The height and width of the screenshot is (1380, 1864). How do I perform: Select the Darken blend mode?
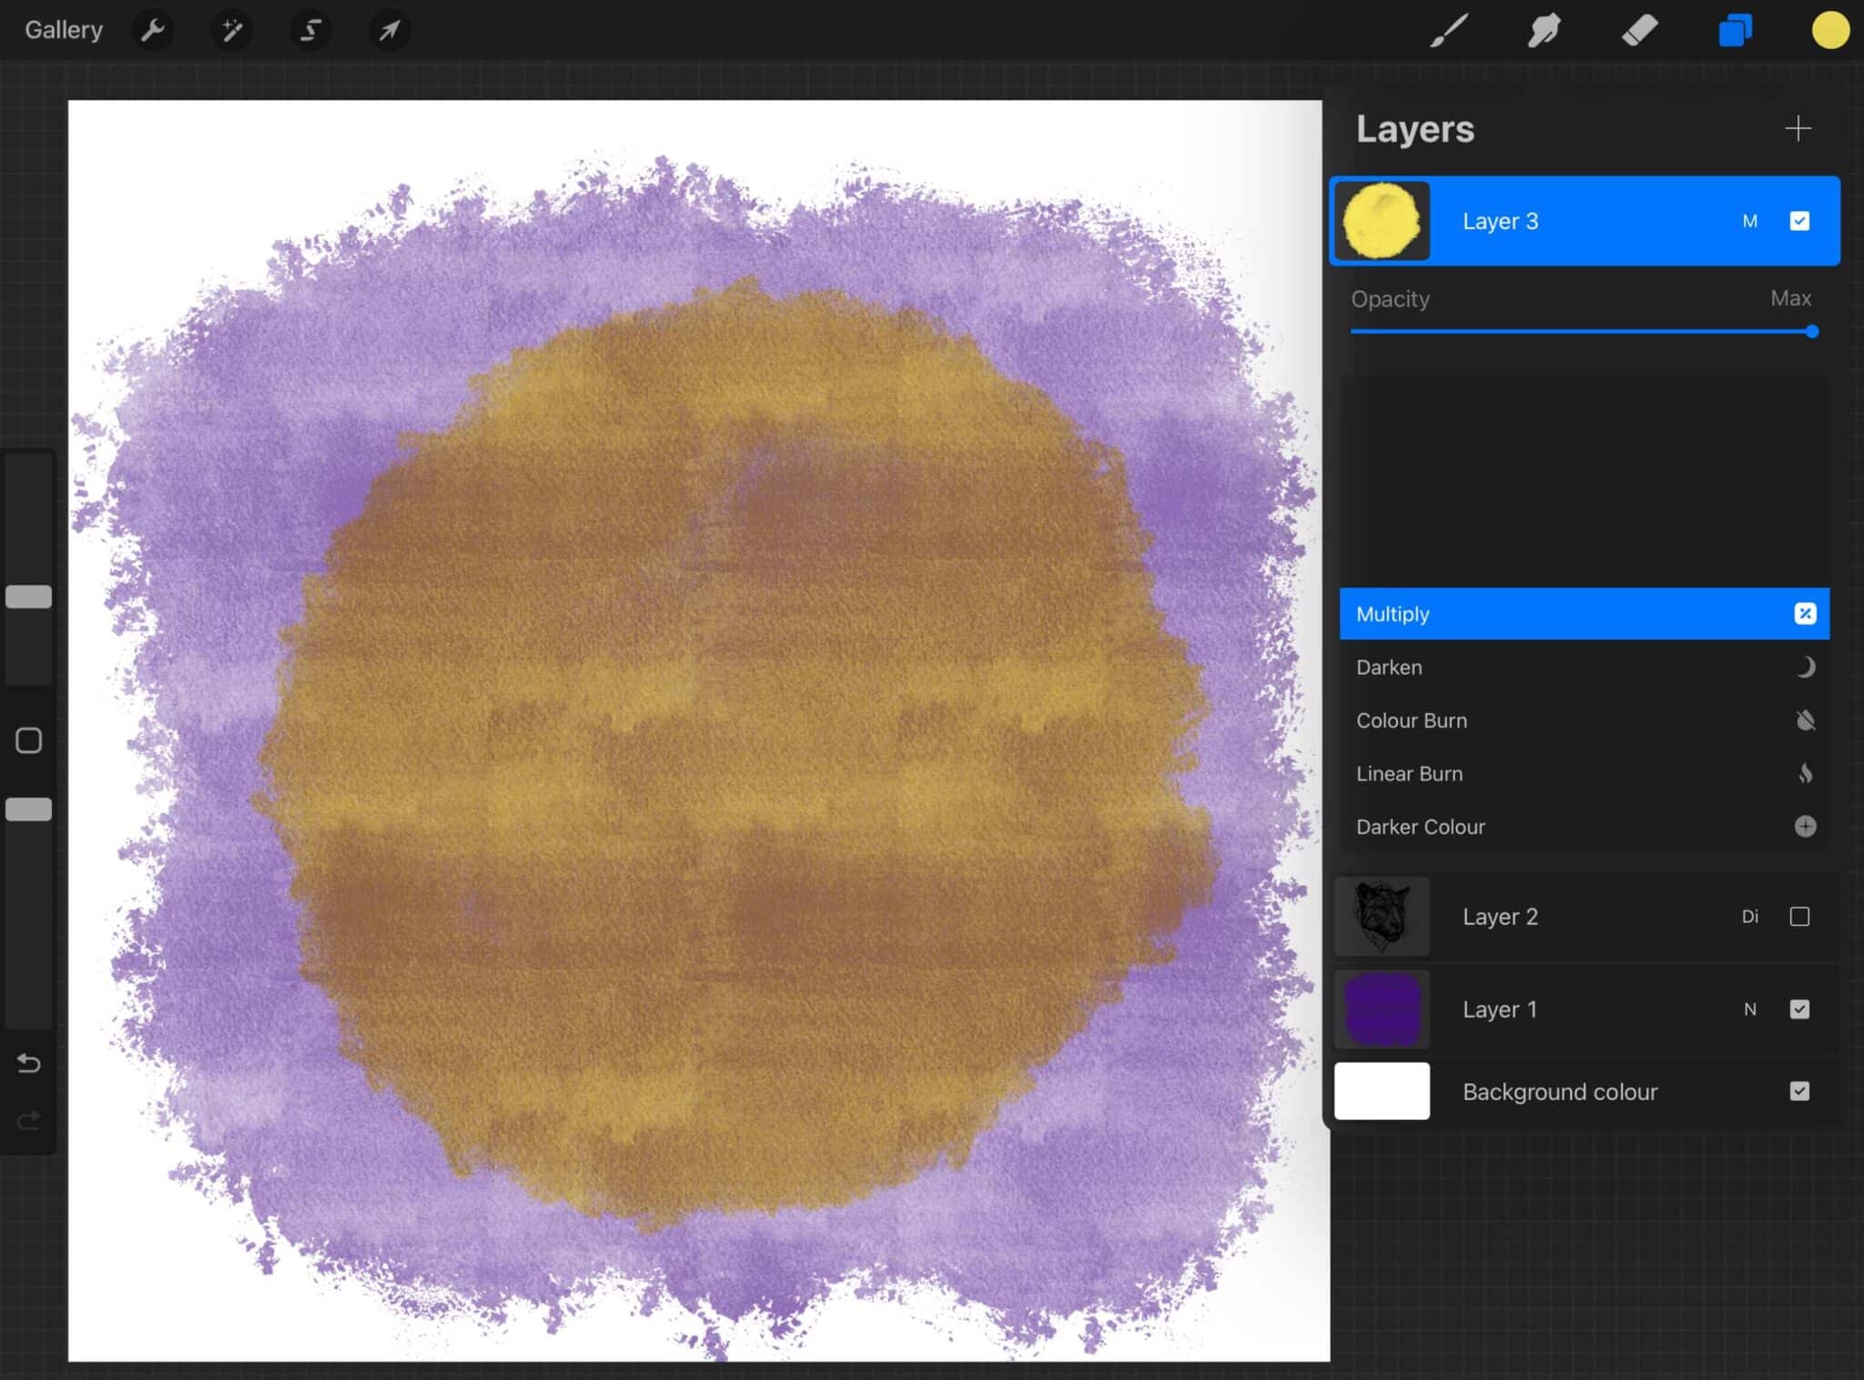(1584, 667)
